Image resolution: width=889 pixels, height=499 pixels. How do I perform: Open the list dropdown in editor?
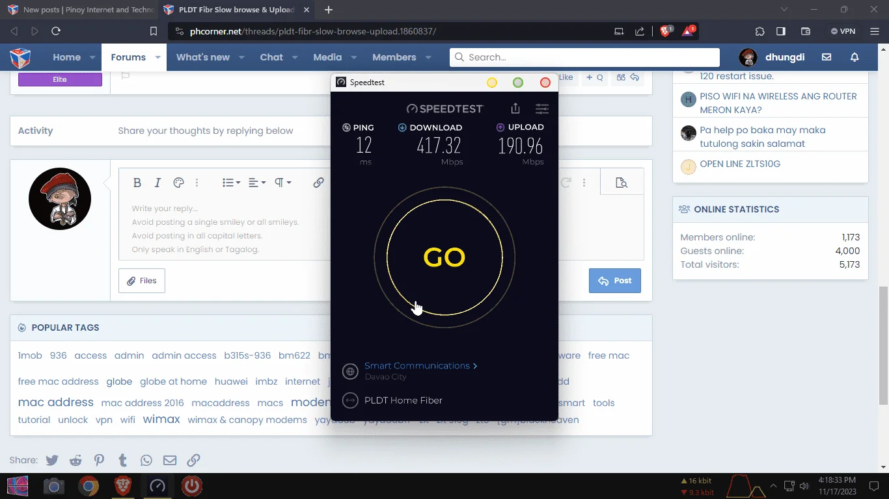pyautogui.click(x=231, y=183)
